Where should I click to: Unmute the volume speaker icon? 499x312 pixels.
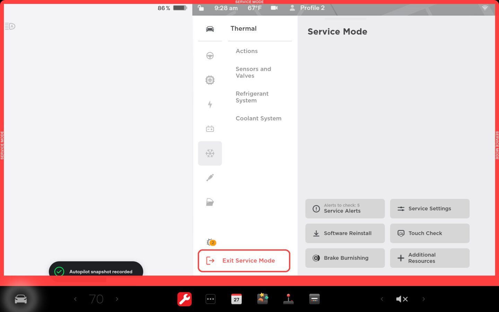pos(402,299)
